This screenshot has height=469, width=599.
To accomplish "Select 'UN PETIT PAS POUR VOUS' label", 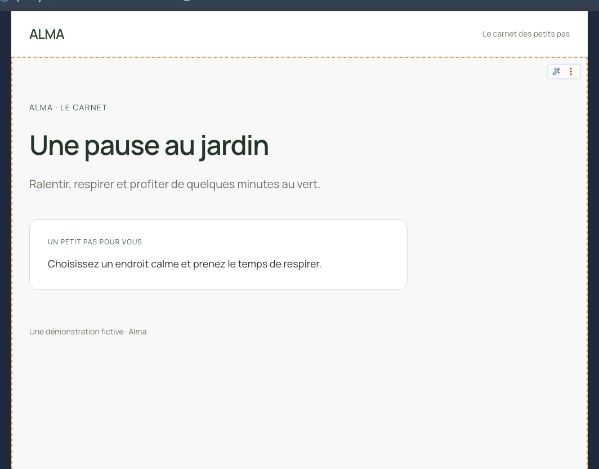I will 95,242.
